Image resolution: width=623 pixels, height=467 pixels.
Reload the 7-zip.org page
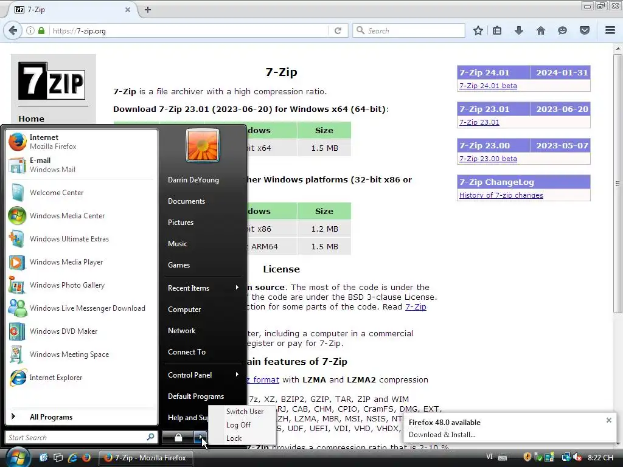[x=338, y=30]
